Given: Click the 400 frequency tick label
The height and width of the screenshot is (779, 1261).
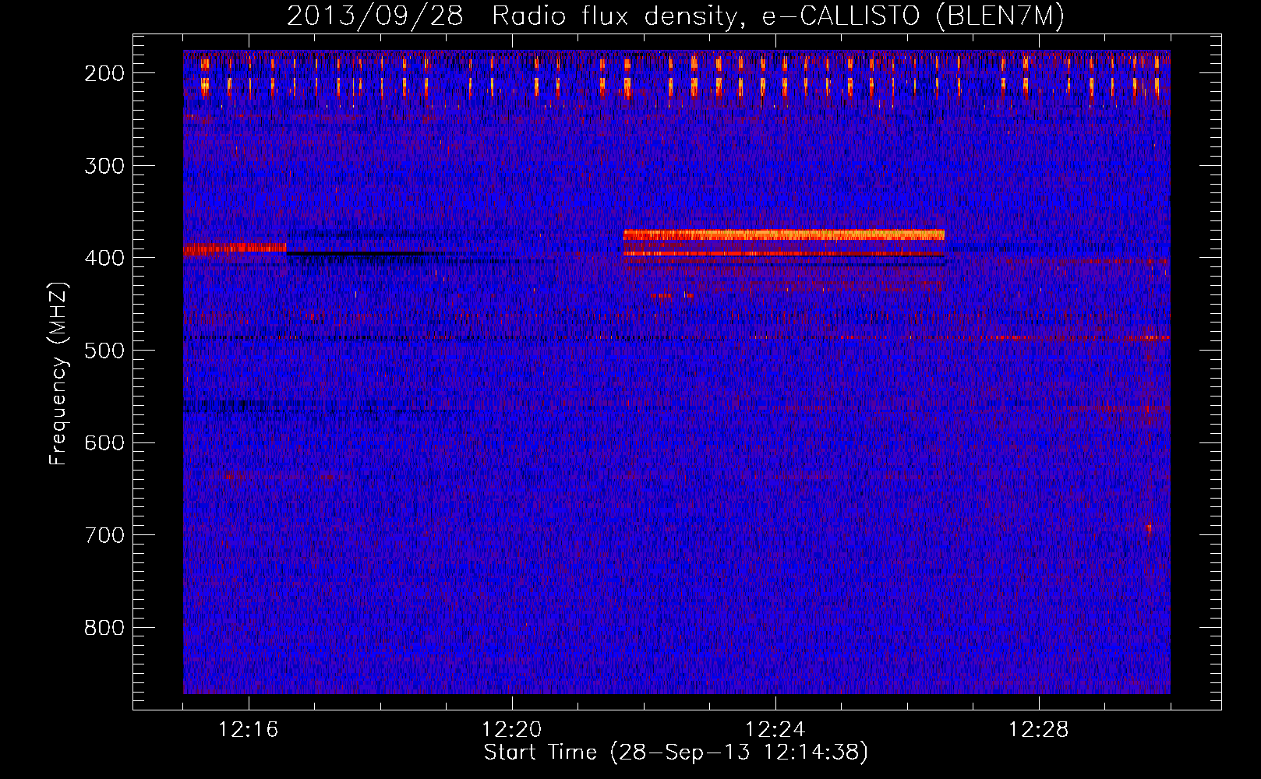Looking at the screenshot, I should pos(104,258).
